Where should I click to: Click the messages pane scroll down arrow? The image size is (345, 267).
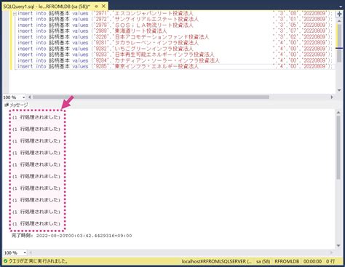point(338,246)
